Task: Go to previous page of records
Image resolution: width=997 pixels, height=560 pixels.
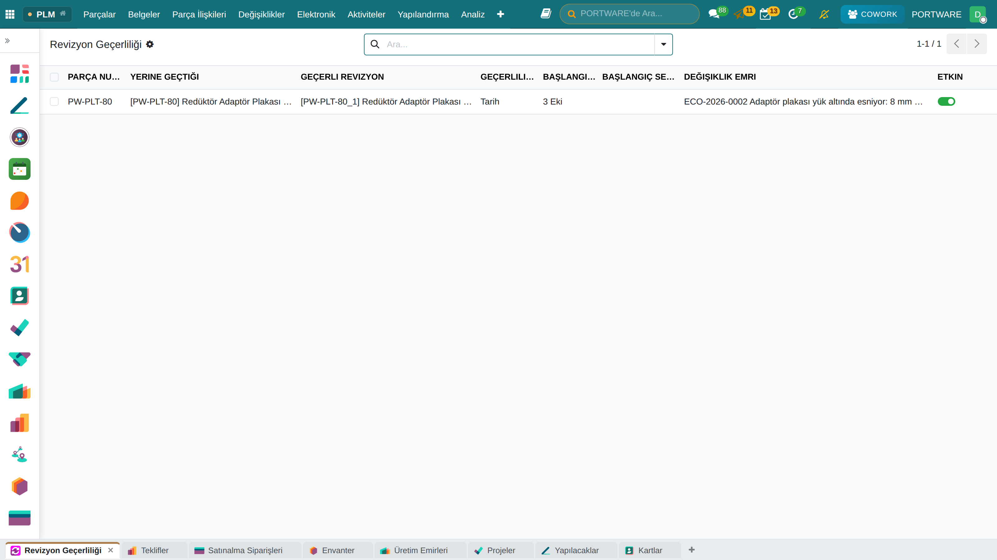Action: click(957, 44)
